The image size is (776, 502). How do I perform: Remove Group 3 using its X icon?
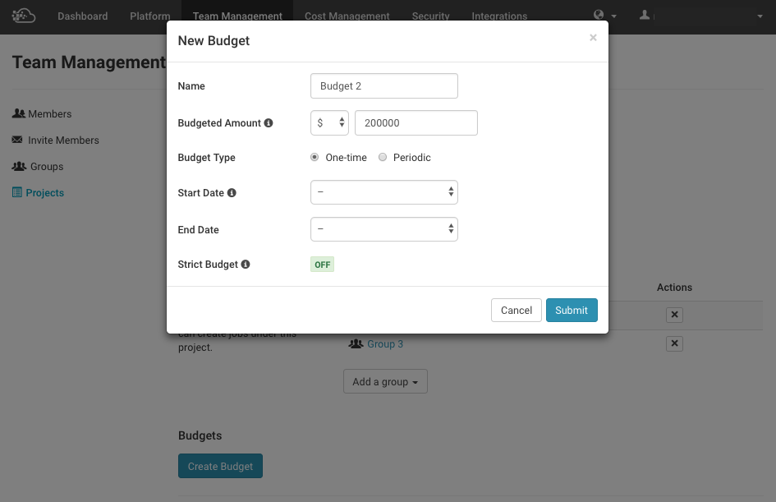click(674, 343)
